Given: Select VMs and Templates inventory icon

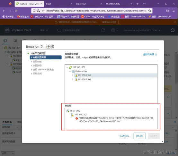Looking at the screenshot, I should click(x=15, y=40).
